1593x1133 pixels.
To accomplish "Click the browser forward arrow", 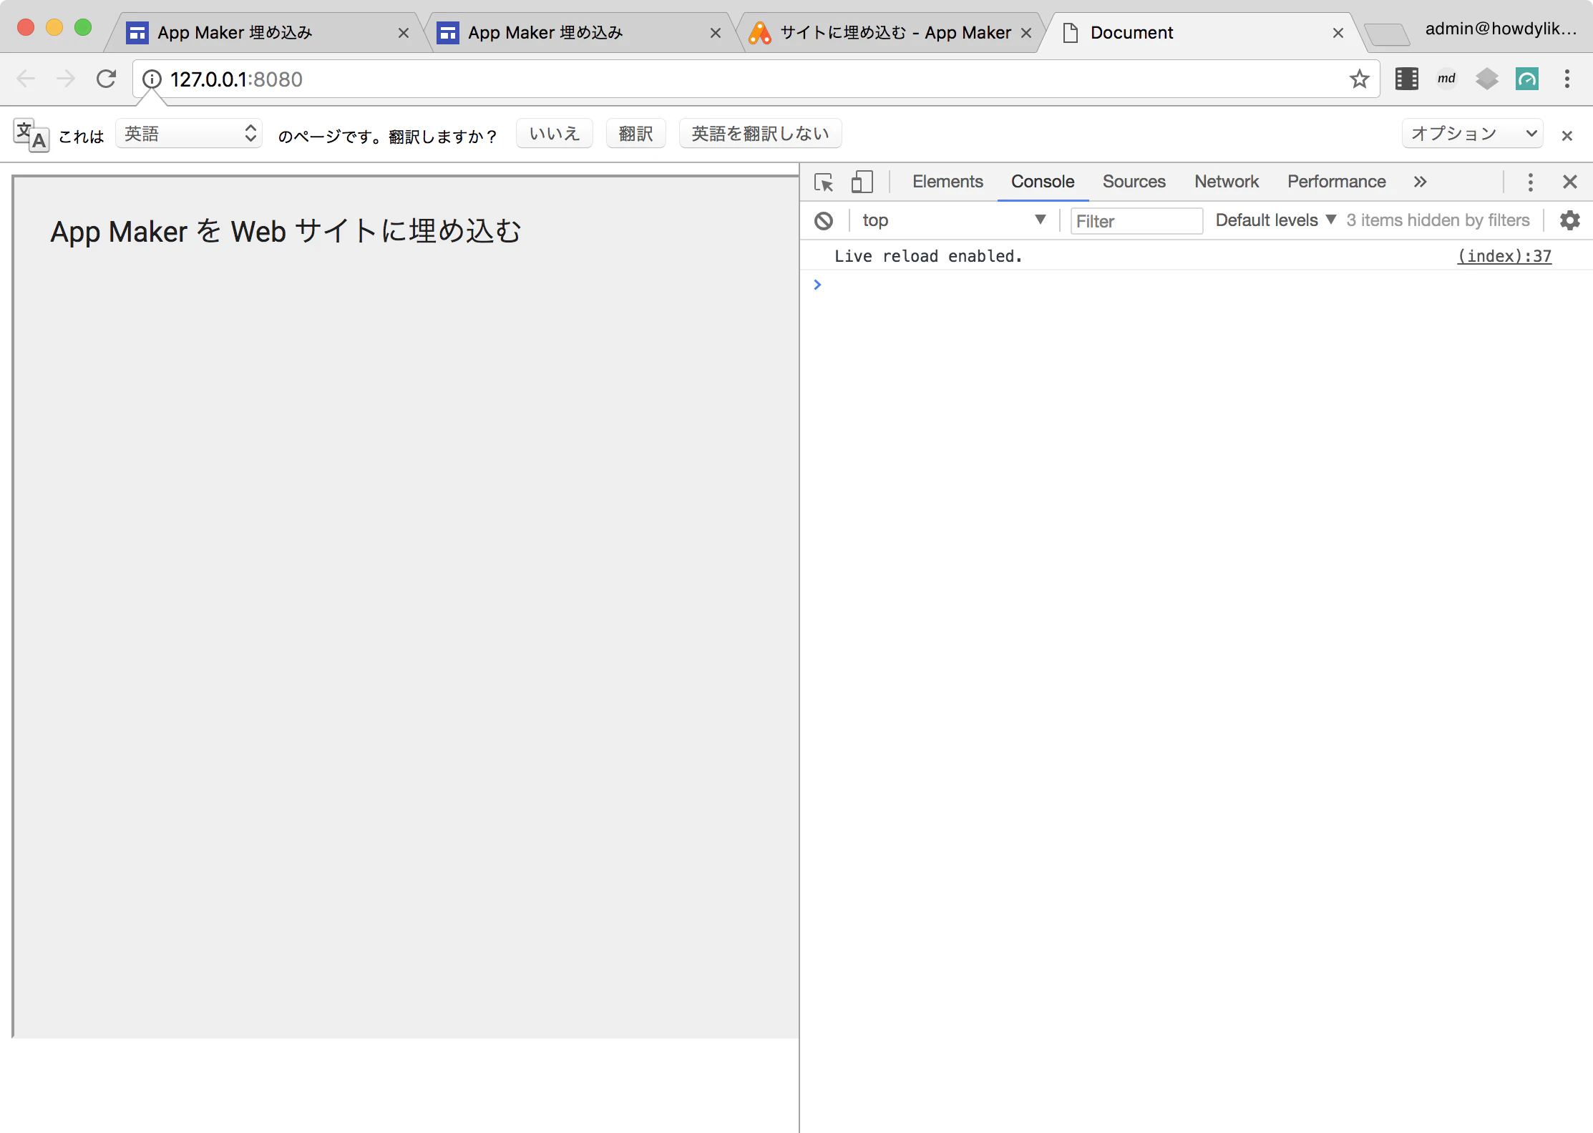I will tap(65, 79).
